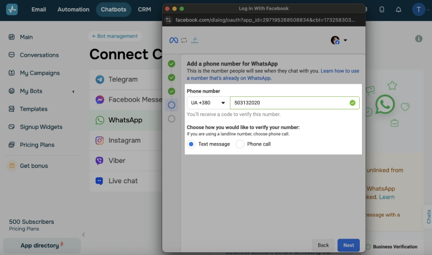Open notifications bell icon
The height and width of the screenshot is (255, 432).
[x=398, y=10]
